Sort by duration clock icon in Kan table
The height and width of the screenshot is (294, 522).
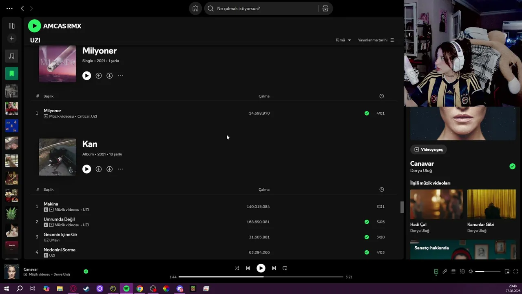click(x=381, y=189)
